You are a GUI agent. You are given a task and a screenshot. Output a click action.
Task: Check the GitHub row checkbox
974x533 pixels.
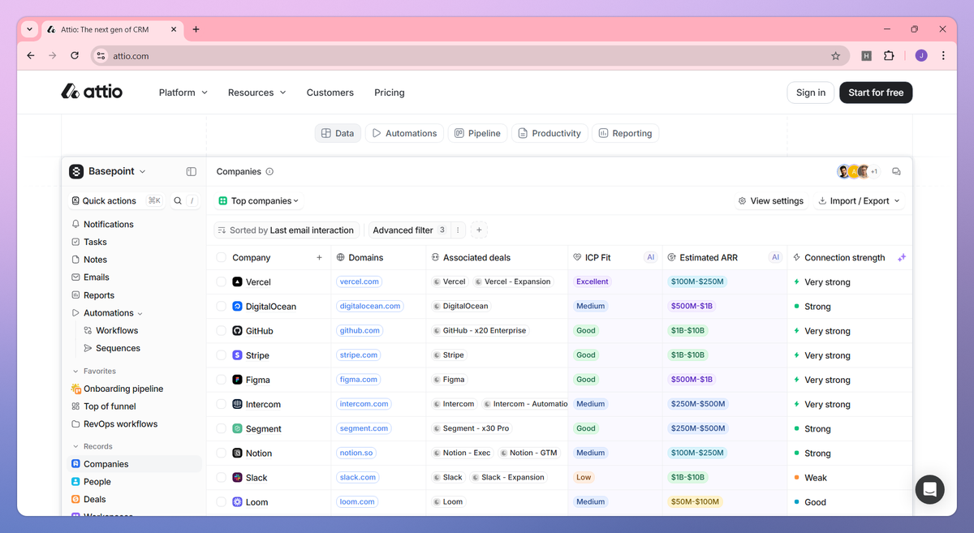click(x=221, y=331)
